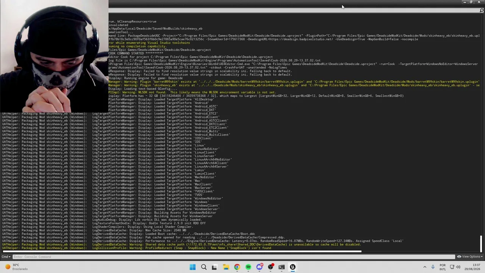The image size is (485, 273).
Task: Maximize the output log window
Action: [471, 2]
